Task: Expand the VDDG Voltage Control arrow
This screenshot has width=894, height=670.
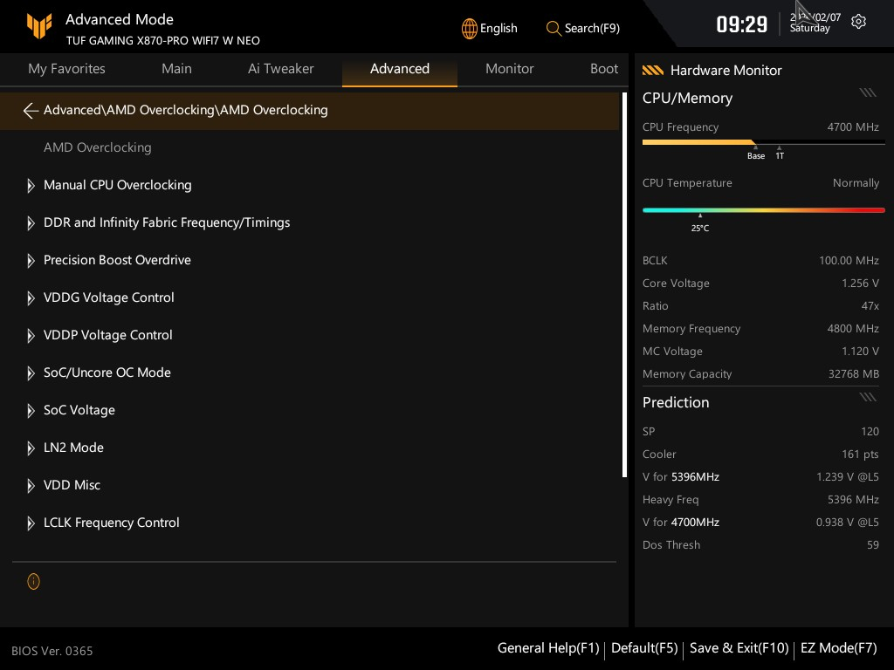Action: (x=31, y=298)
